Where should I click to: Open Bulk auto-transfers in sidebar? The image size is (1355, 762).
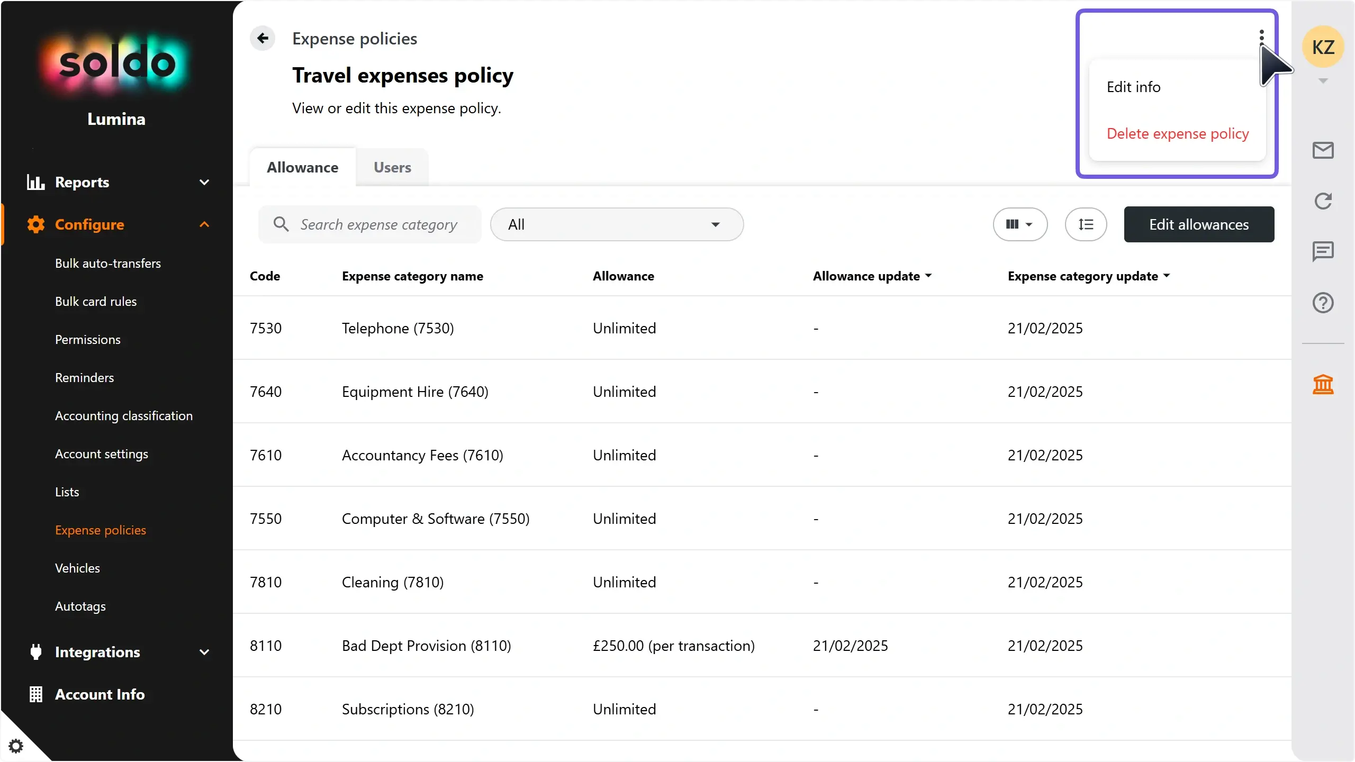108,264
